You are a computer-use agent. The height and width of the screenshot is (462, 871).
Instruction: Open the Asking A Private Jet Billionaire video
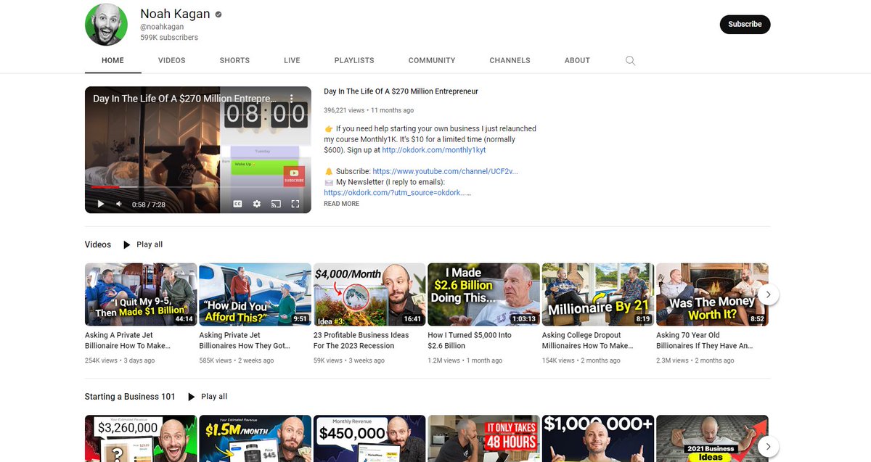pyautogui.click(x=140, y=294)
